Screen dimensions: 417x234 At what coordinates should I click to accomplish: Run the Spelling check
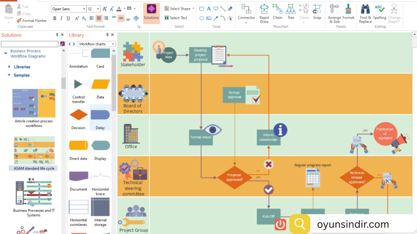pos(380,13)
